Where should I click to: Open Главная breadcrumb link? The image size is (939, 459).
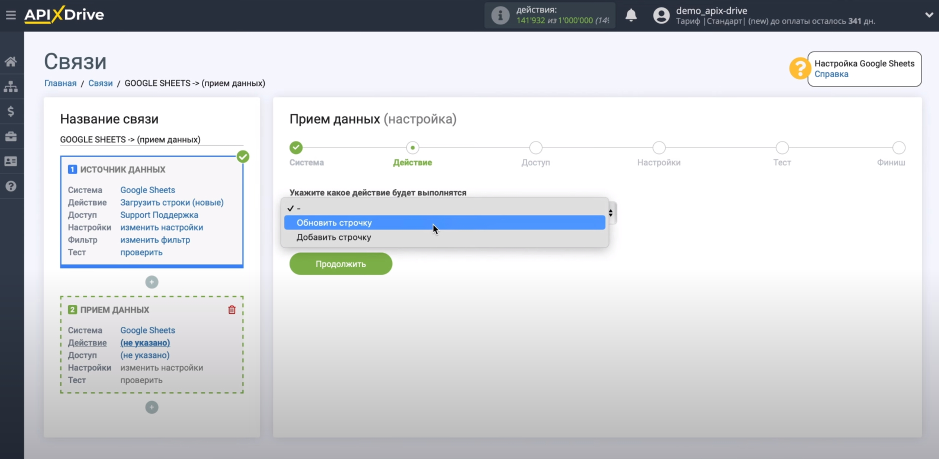(x=60, y=83)
